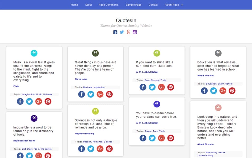This screenshot has height=158, width=252.
Task: Open the Contact page
Action: (153, 4)
